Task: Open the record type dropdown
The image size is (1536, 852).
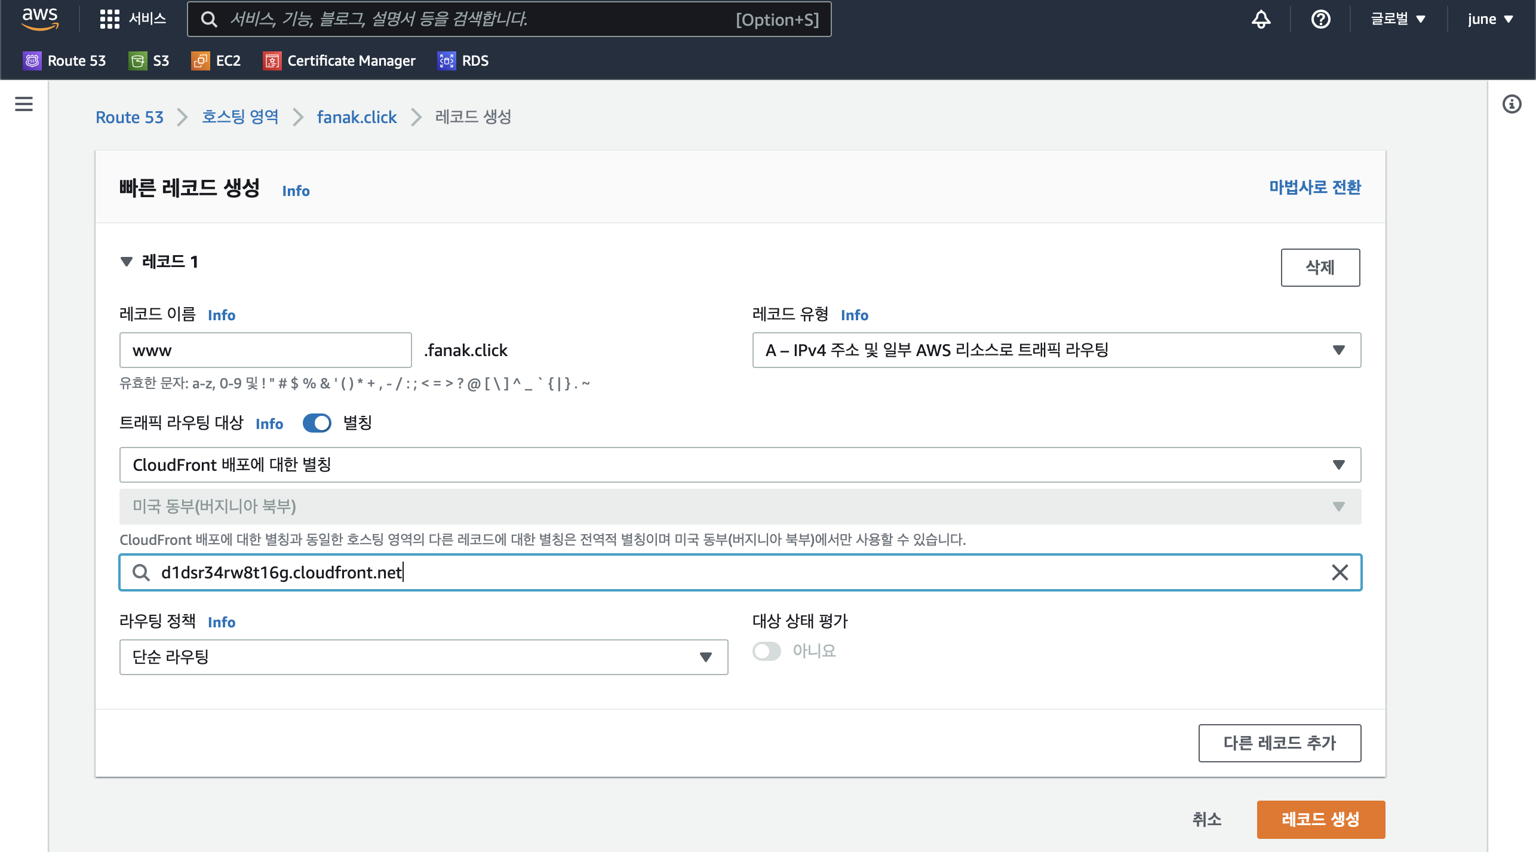Action: [1056, 350]
